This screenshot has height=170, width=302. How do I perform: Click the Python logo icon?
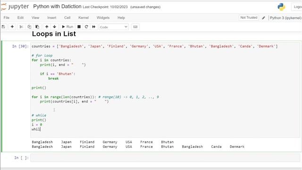(281, 7)
